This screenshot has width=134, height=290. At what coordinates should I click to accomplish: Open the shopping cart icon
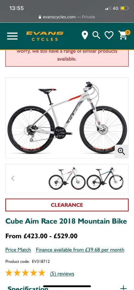[x=123, y=35]
